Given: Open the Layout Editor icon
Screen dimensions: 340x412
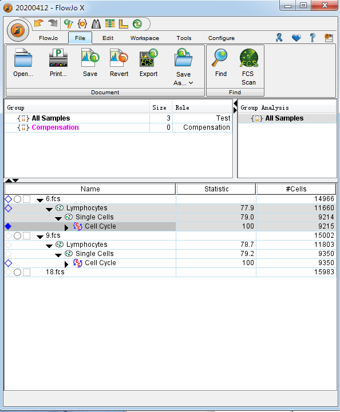Looking at the screenshot, I should pos(123,24).
